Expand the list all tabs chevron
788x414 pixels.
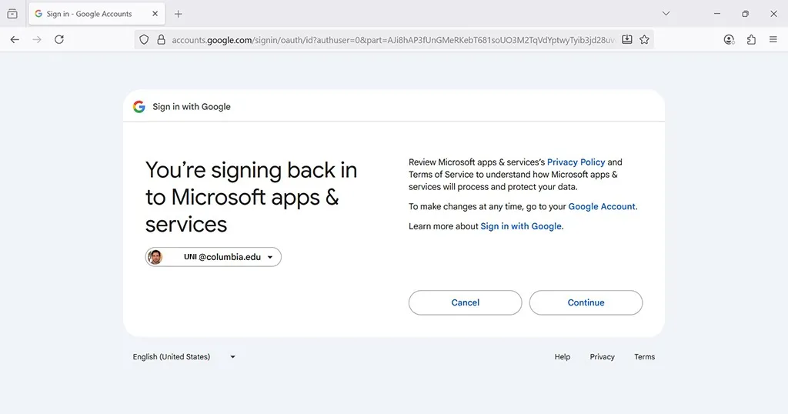(666, 14)
